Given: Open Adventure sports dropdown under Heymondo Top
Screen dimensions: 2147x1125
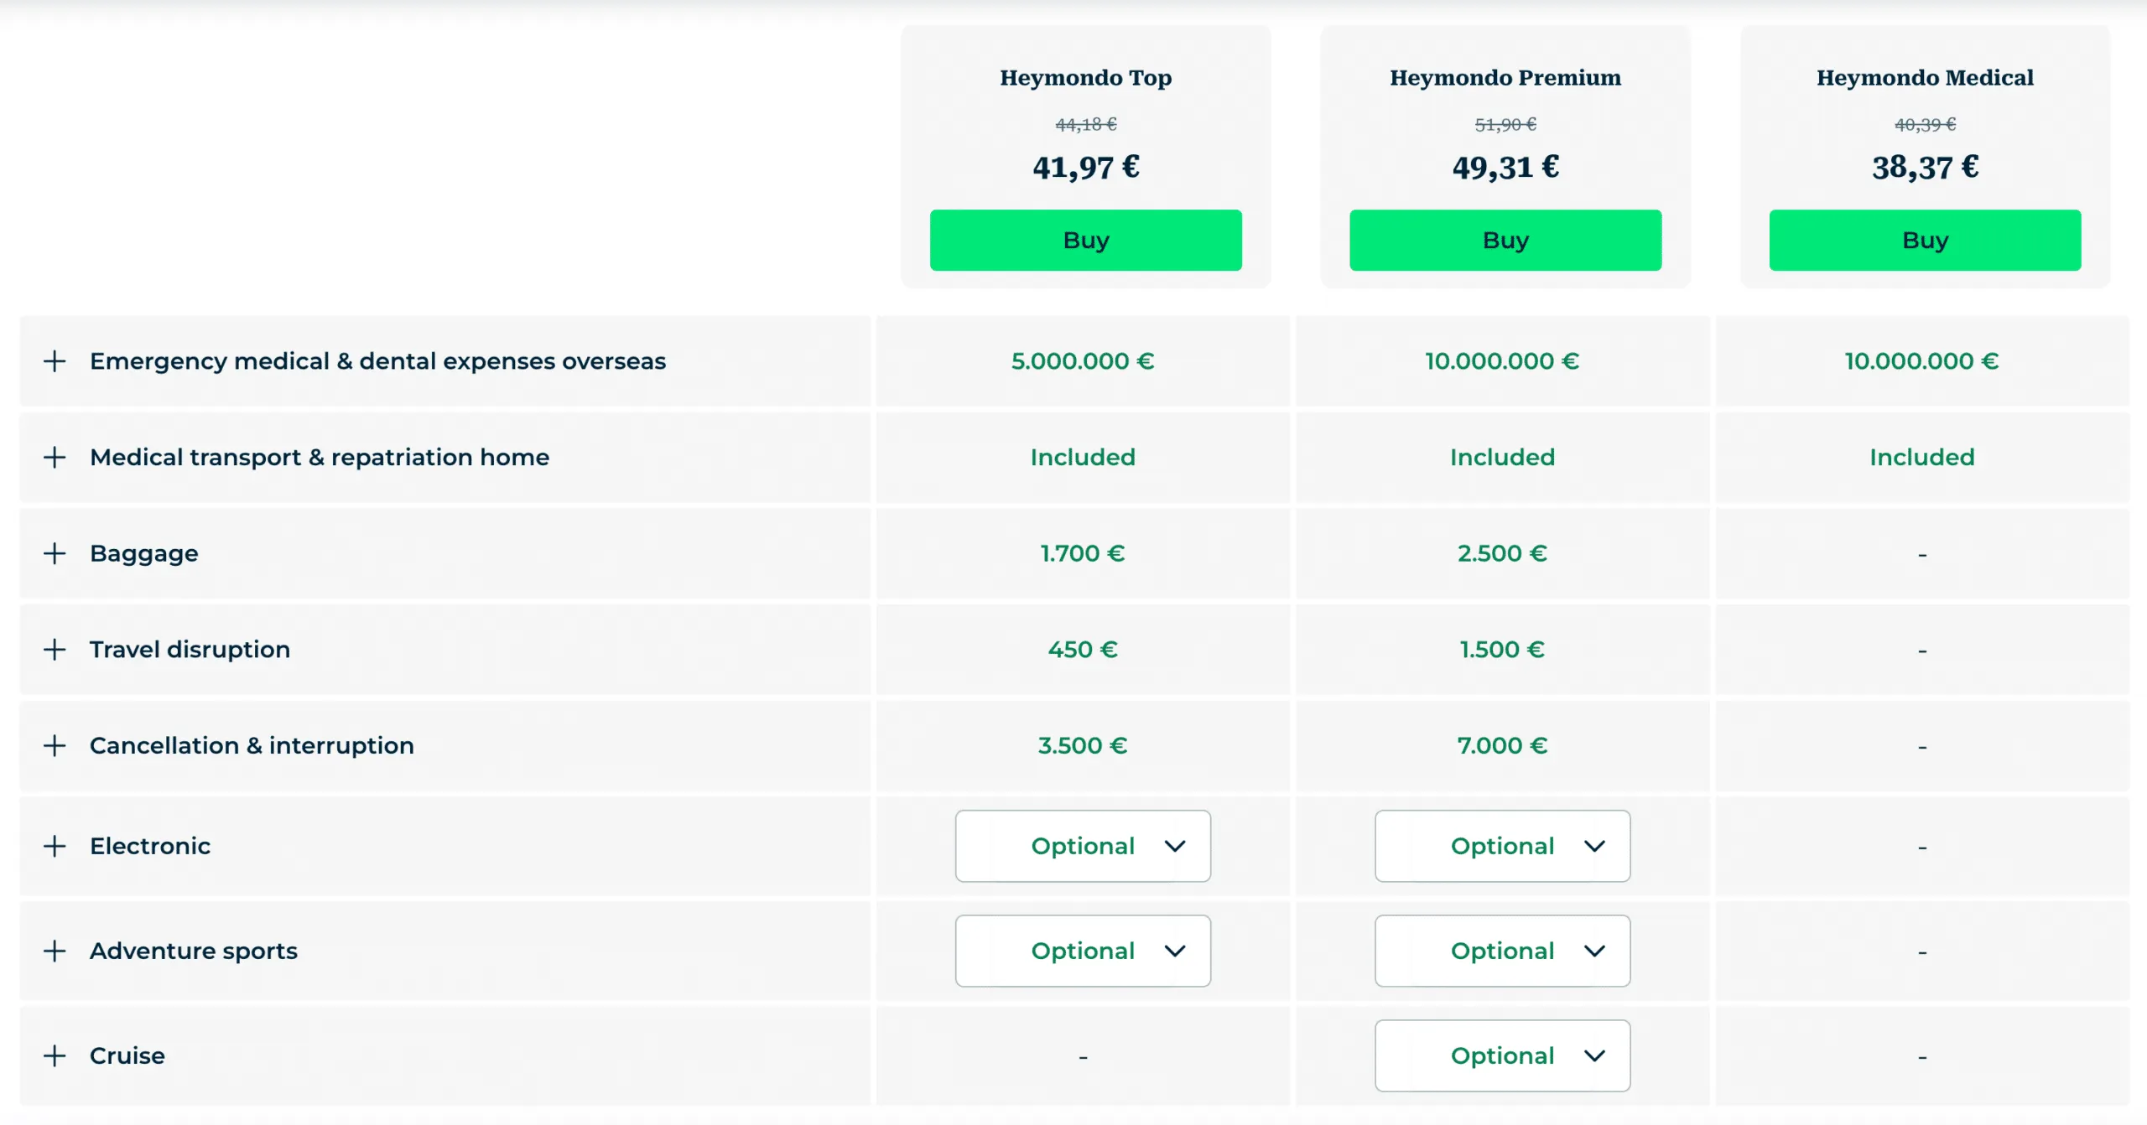Looking at the screenshot, I should pyautogui.click(x=1083, y=951).
